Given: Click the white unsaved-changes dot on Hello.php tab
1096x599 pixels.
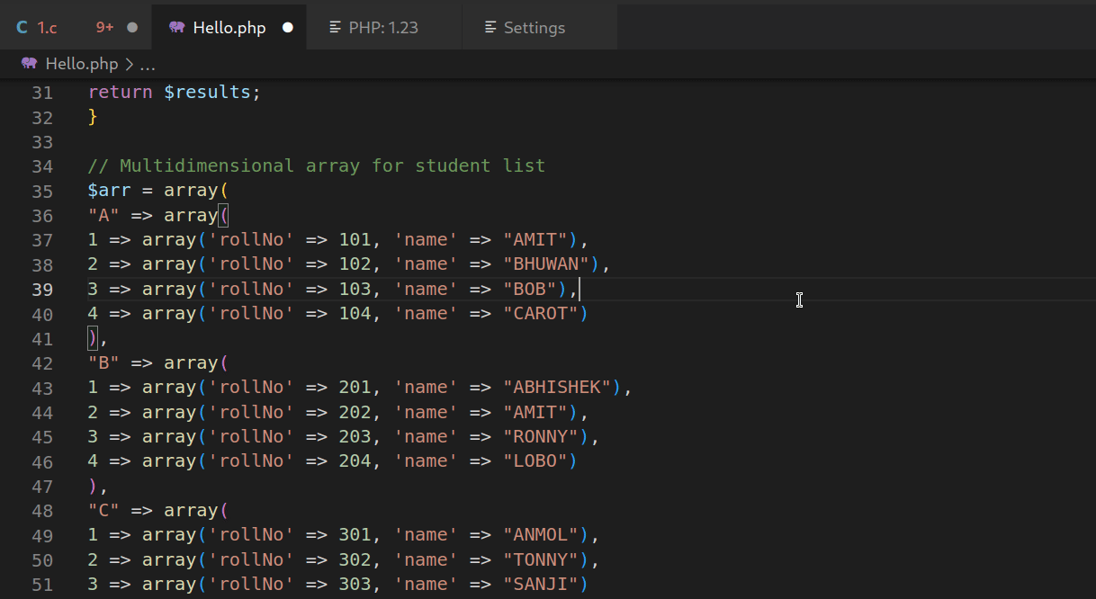Looking at the screenshot, I should 287,27.
